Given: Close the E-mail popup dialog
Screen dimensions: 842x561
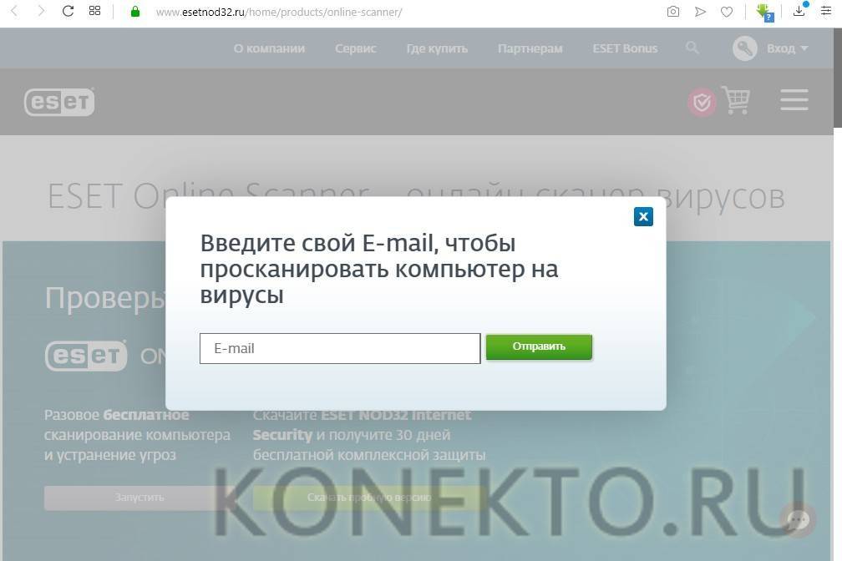Looking at the screenshot, I should coord(642,216).
